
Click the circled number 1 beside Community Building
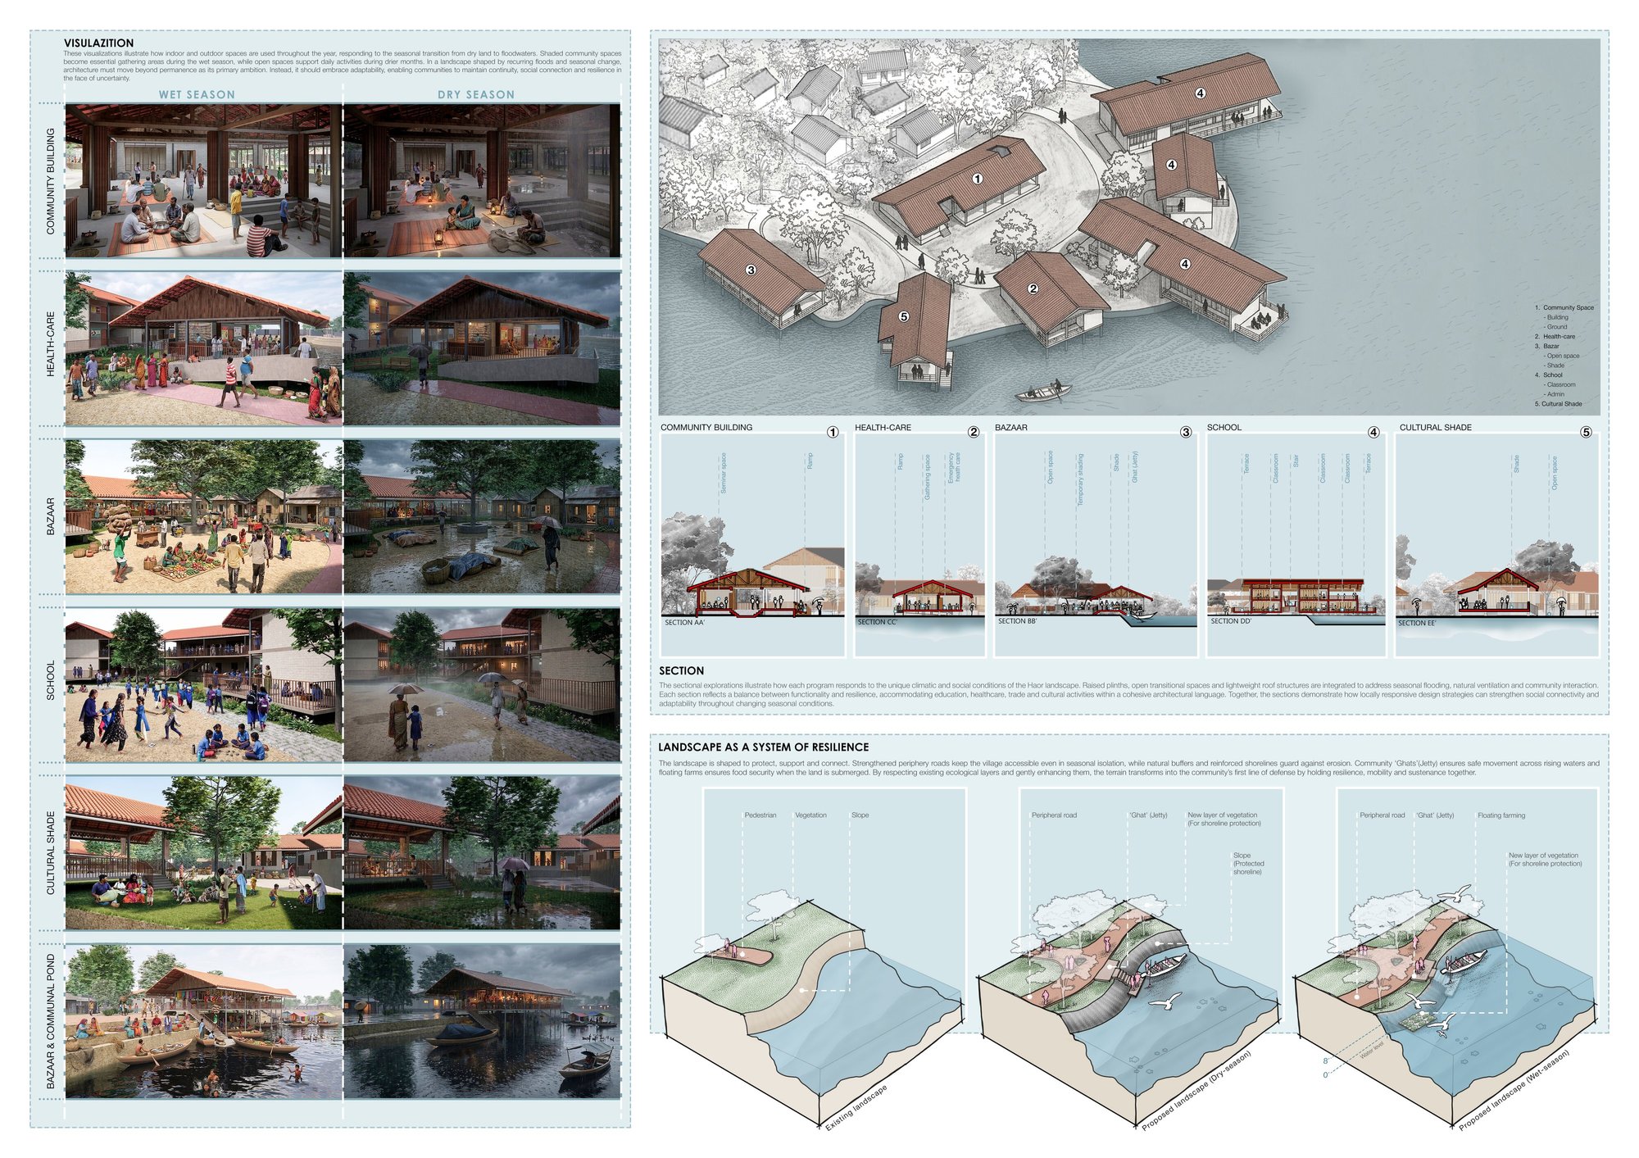pos(833,432)
